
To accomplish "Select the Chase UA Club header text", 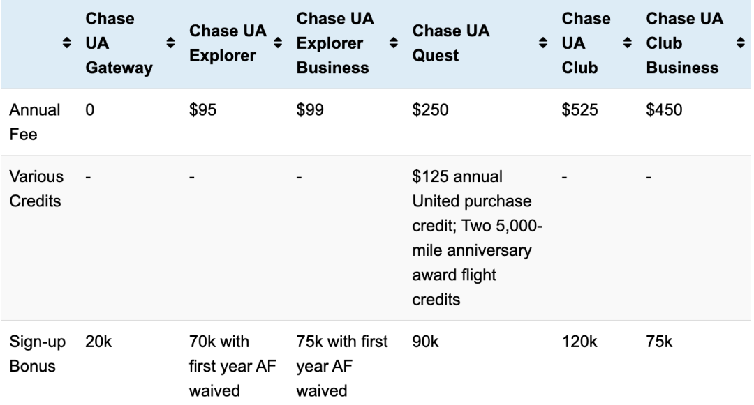I will (x=586, y=43).
